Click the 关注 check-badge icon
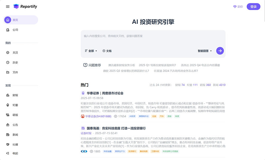 point(8,53)
